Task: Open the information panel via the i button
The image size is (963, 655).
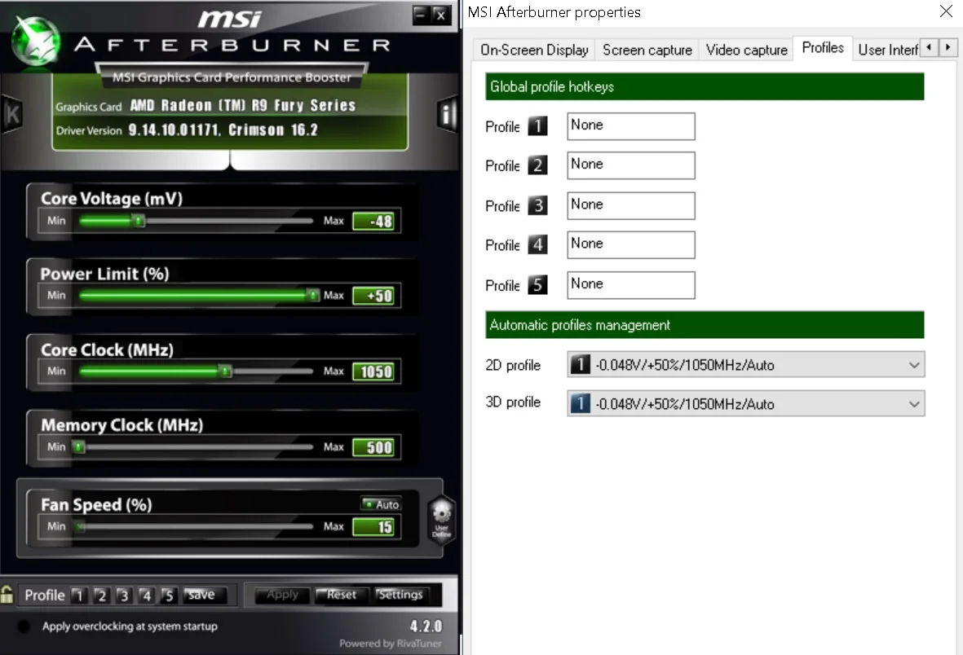Action: tap(447, 113)
